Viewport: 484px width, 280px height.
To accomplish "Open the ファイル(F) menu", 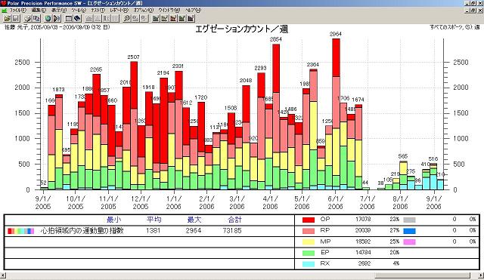I will [18, 10].
